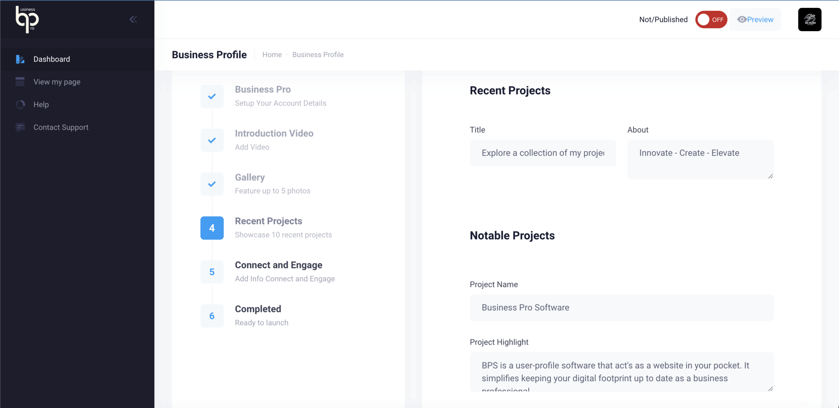839x408 pixels.
Task: Click the Project Name input field
Action: coord(621,308)
